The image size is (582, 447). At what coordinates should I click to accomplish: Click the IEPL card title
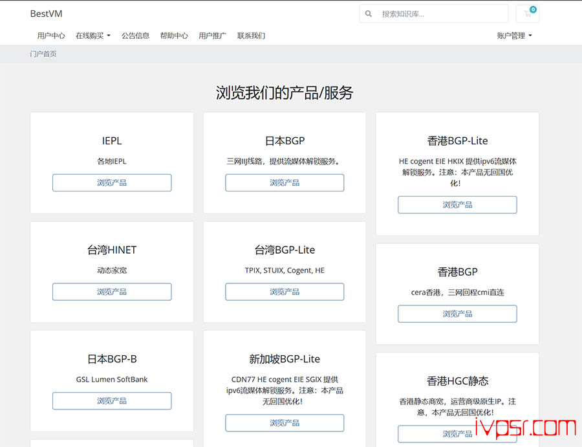click(112, 141)
